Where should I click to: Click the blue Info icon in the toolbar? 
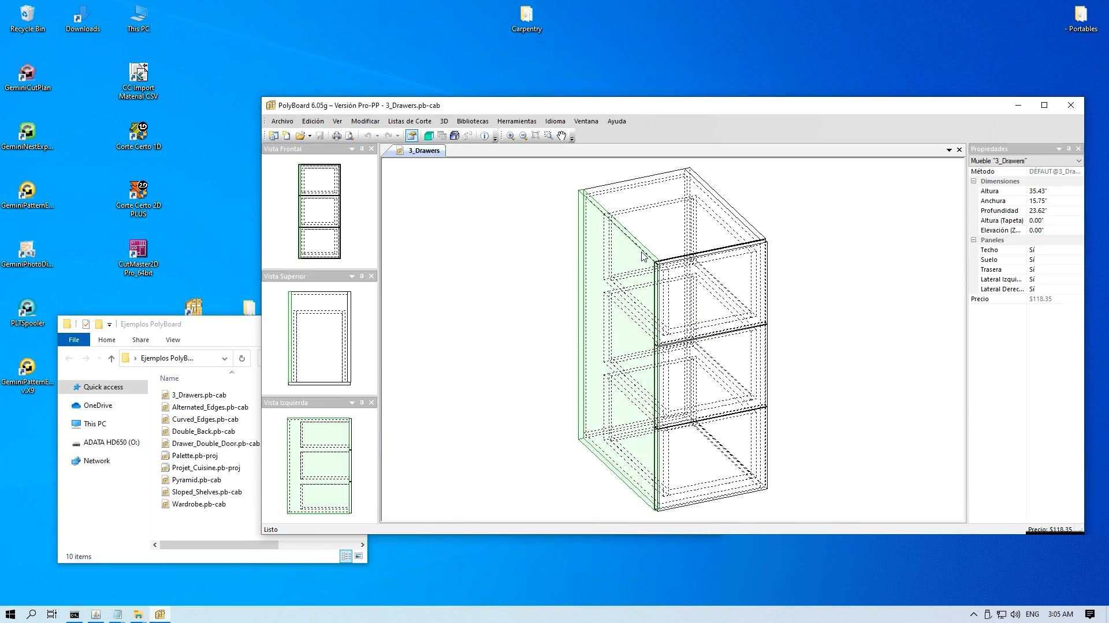(485, 136)
